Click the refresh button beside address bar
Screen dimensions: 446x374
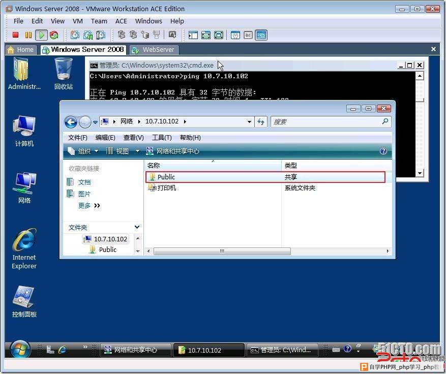click(x=261, y=122)
